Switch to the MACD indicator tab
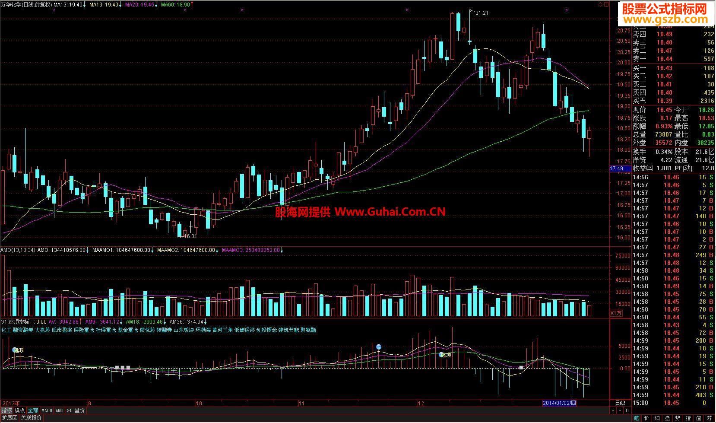This screenshot has height=423, width=716. coord(47,410)
